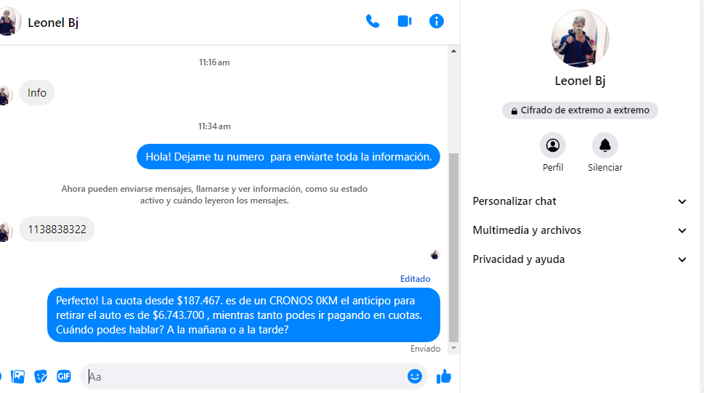This screenshot has width=704, height=393.
Task: Expand the Personalizar chat section
Action: 580,201
